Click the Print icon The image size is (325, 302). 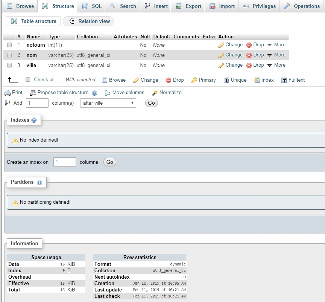pyautogui.click(x=8, y=93)
